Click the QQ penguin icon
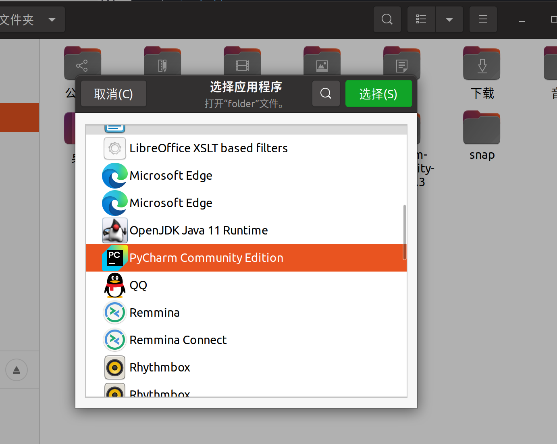557x444 pixels. 115,285
